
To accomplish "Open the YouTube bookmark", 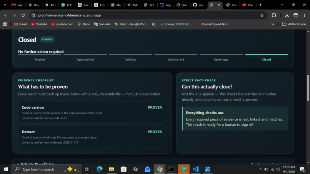I will [x=39, y=24].
